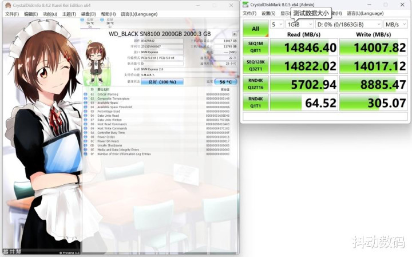Click the Critical Warning status dot
Screen dimensions: 412x257
click(85, 94)
